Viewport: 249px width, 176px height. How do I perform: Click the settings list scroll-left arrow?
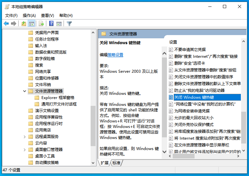[x=170, y=156]
